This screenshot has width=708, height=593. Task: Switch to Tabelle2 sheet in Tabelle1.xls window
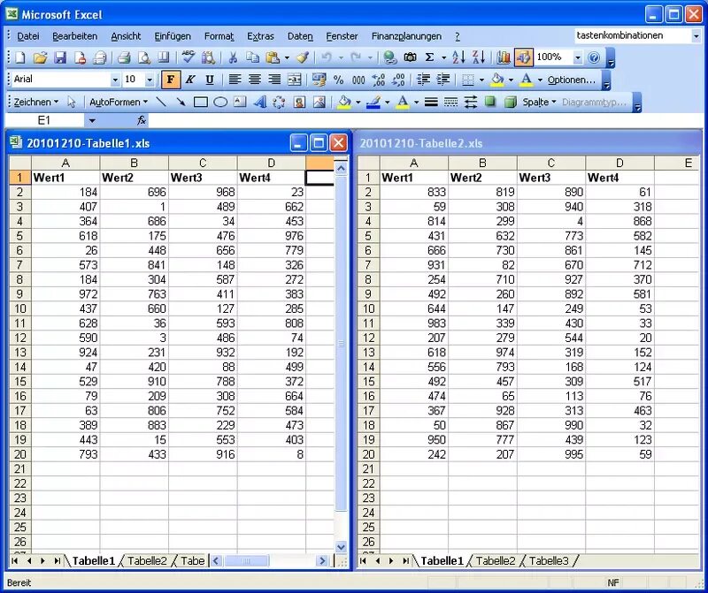pos(147,561)
